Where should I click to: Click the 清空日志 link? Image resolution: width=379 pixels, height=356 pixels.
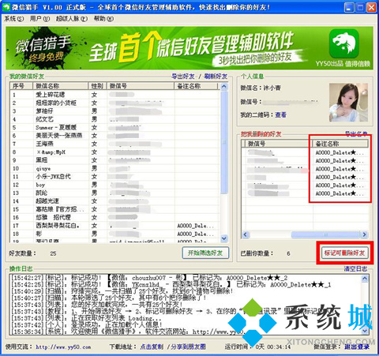[355, 268]
